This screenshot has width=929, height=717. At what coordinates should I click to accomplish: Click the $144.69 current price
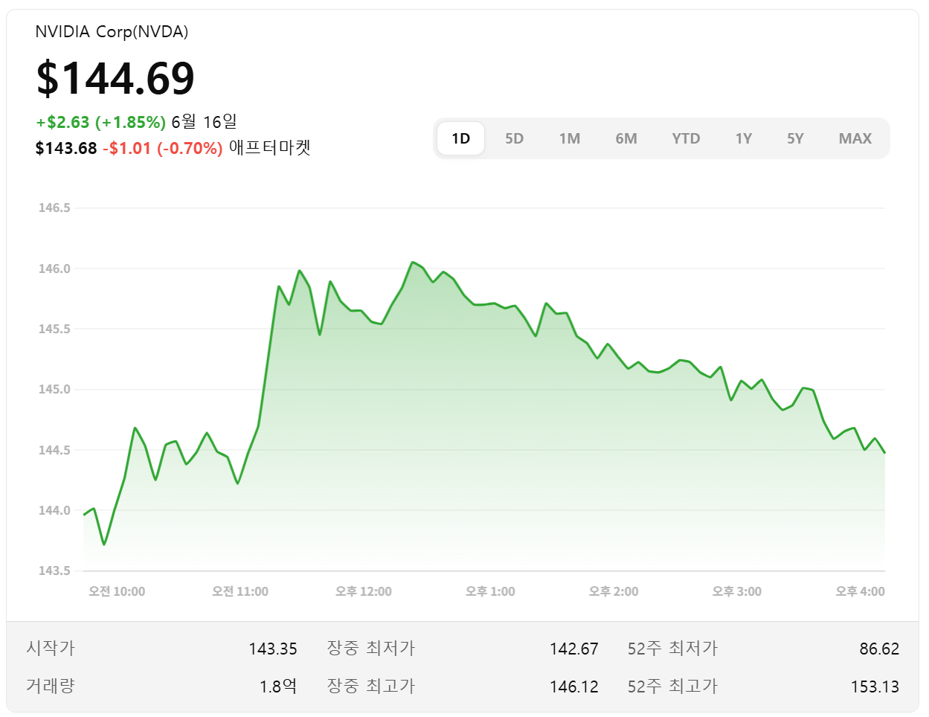point(115,77)
